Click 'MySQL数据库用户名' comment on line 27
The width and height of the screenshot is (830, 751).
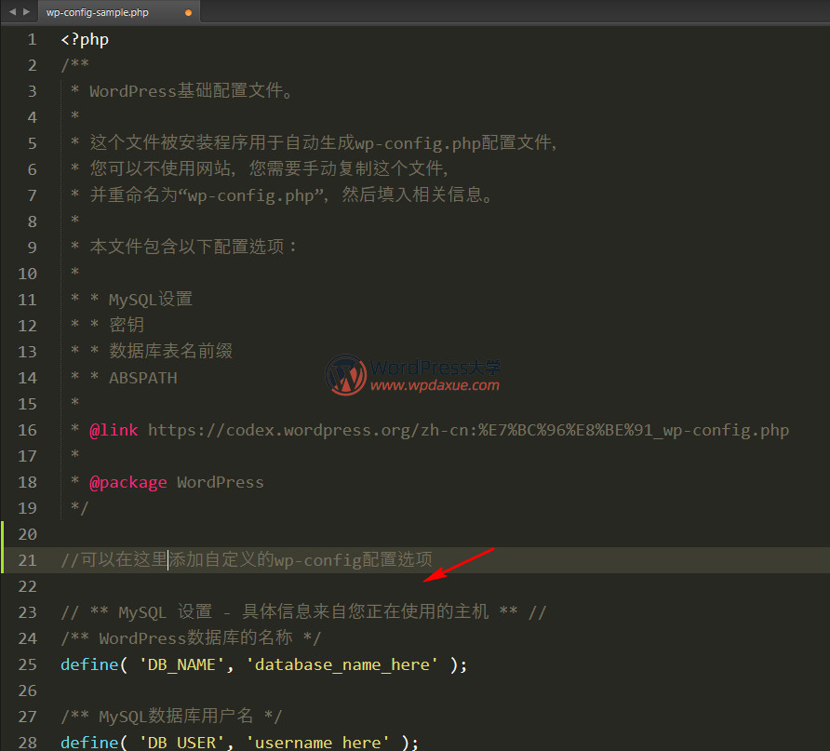click(176, 717)
